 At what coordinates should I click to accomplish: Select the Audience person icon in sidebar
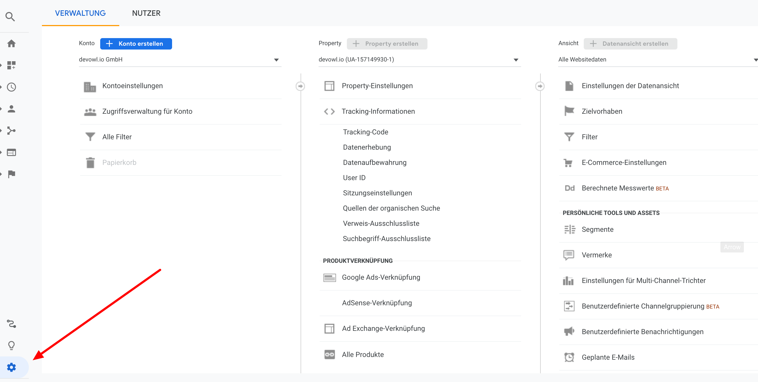point(11,109)
